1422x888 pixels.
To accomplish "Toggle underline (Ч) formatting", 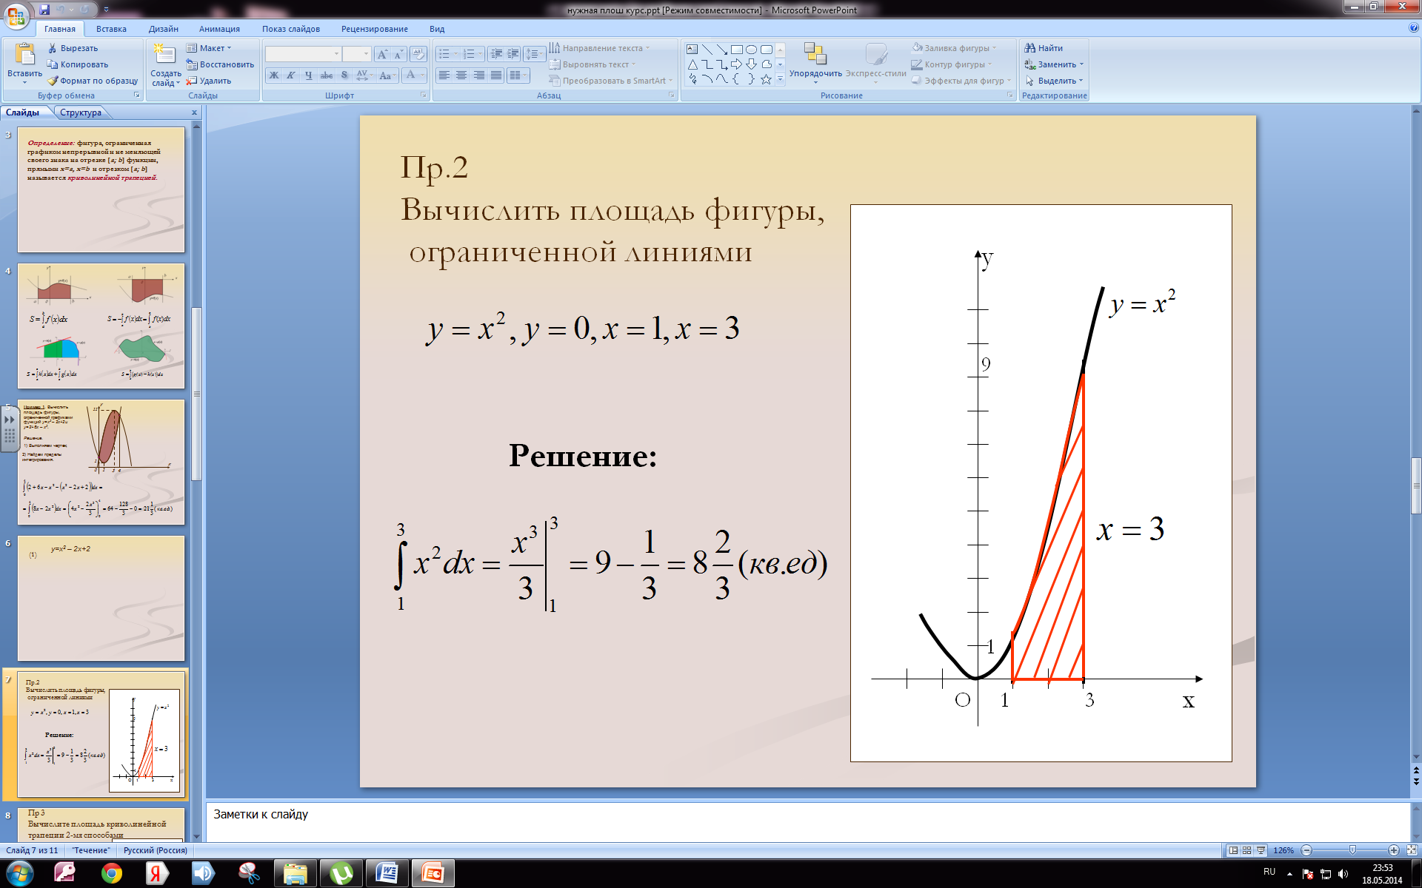I will click(309, 75).
